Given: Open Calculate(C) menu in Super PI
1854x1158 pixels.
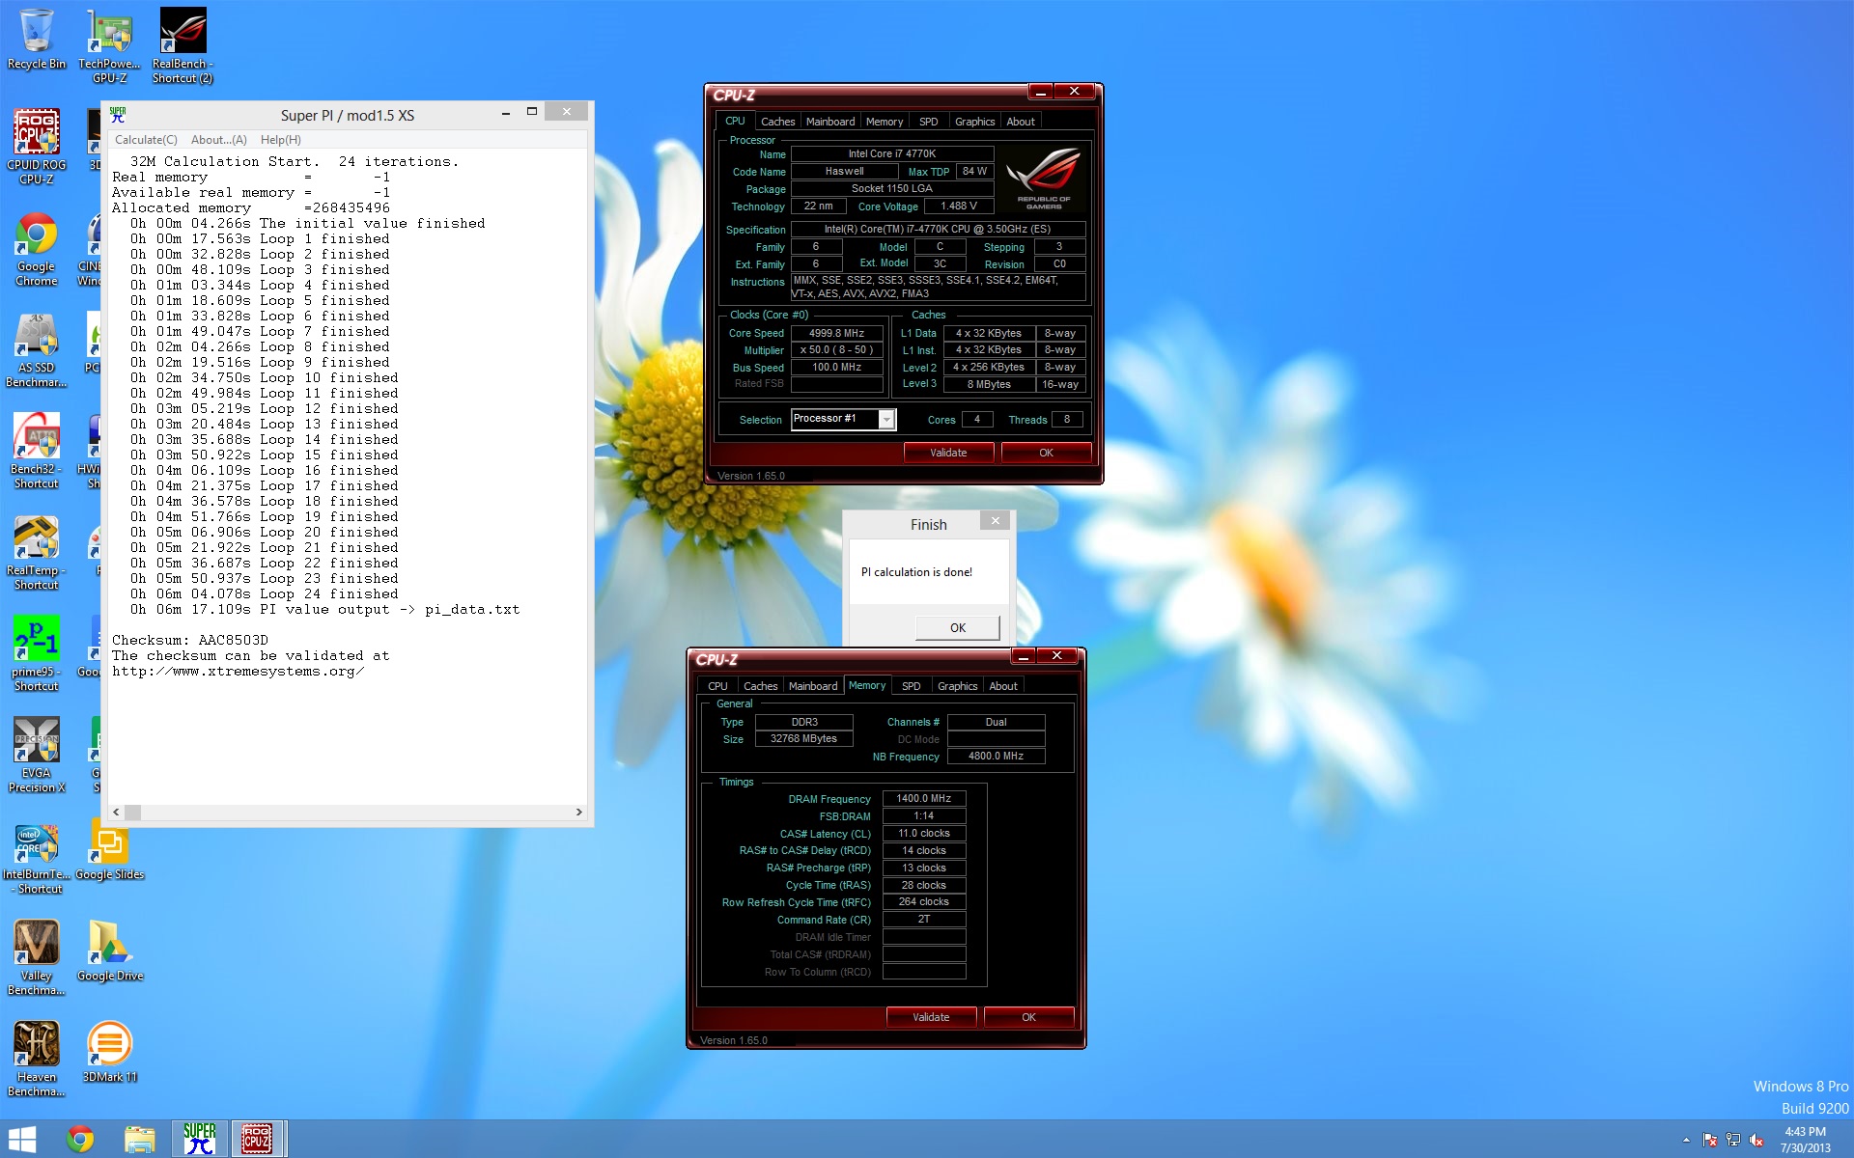Looking at the screenshot, I should coord(146,140).
